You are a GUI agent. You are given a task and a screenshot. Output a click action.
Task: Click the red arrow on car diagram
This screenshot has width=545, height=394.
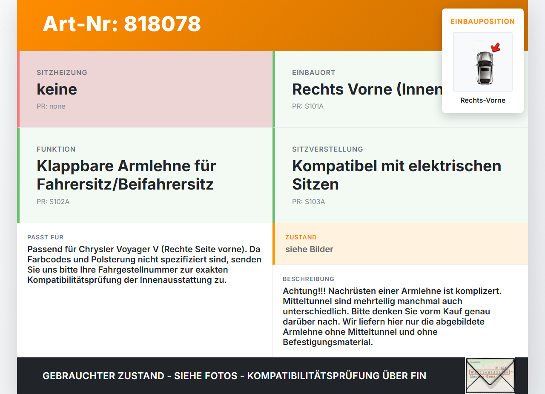pos(495,47)
